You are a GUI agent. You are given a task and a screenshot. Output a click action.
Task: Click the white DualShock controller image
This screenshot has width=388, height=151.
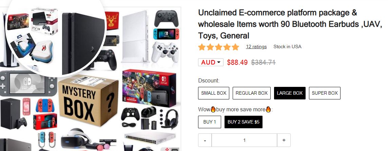point(164,53)
